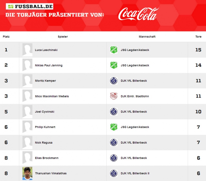Image resolution: width=206 pixels, height=181 pixels.
Task: Open Niklas Paul Janning player link
Action: coord(49,65)
